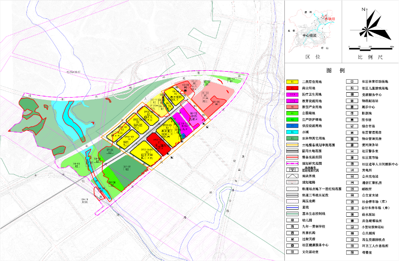399x261 pixels.
Task: Click the public toilet (公共厕所) legend icon
Action: pos(351,233)
